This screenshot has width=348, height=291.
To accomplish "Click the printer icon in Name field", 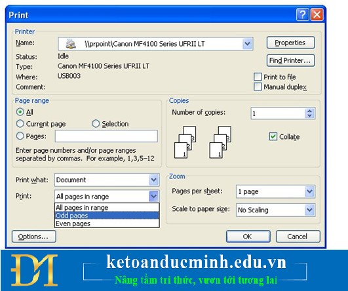I will (71, 43).
